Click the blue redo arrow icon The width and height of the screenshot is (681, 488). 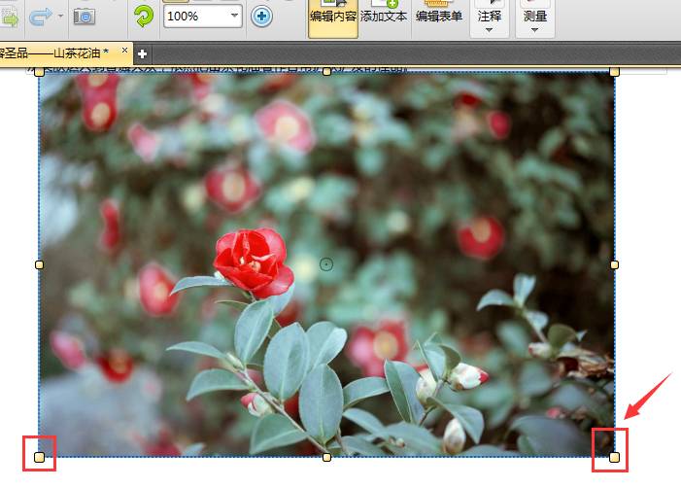click(x=40, y=17)
